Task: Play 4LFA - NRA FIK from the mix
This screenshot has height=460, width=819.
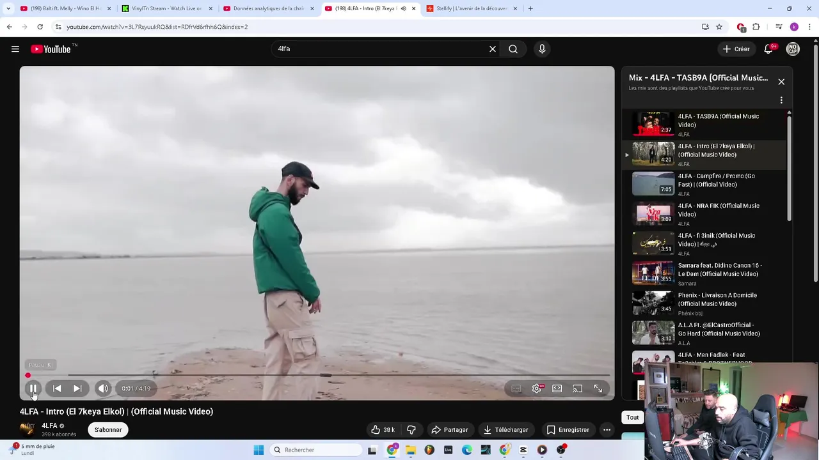Action: pyautogui.click(x=704, y=214)
